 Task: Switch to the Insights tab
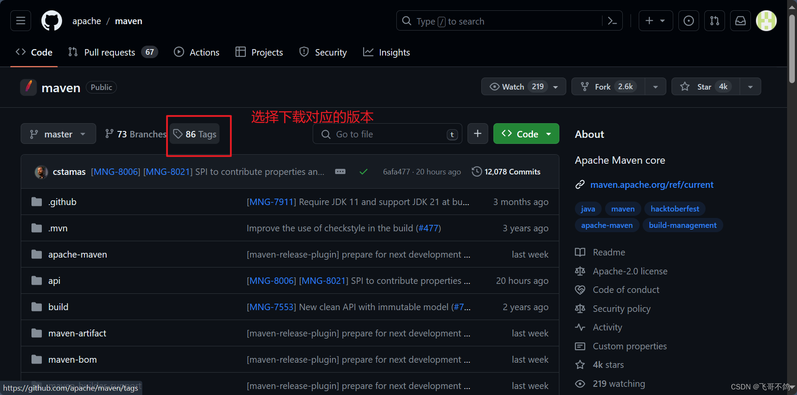(386, 53)
